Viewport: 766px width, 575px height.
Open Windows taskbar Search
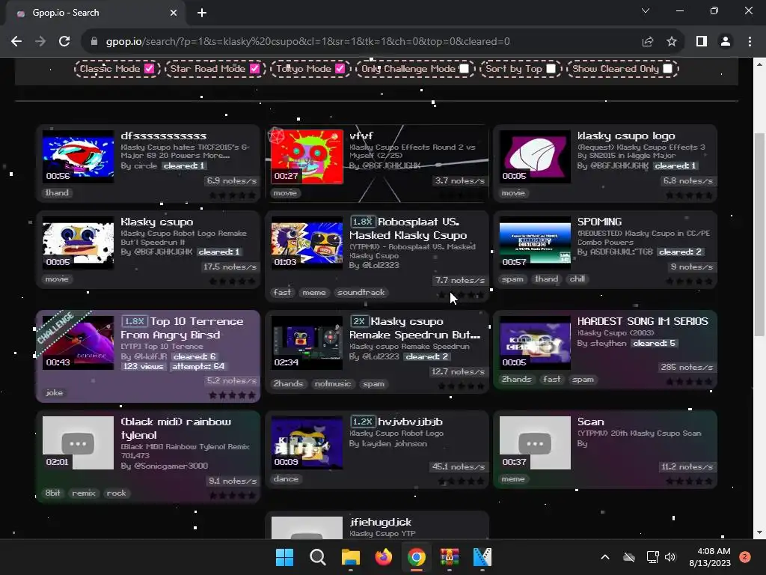pyautogui.click(x=317, y=557)
